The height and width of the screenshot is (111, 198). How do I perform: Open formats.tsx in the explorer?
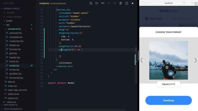15,49
